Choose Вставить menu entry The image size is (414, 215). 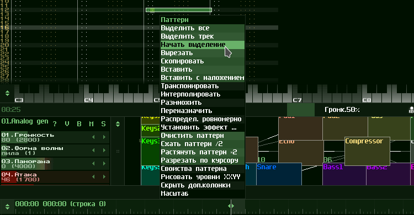click(x=203, y=69)
